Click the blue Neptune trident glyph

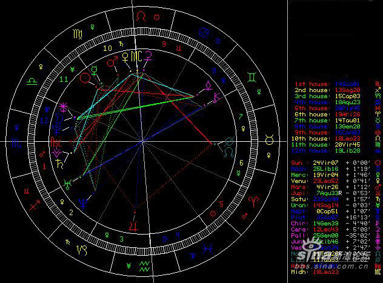click(x=83, y=204)
